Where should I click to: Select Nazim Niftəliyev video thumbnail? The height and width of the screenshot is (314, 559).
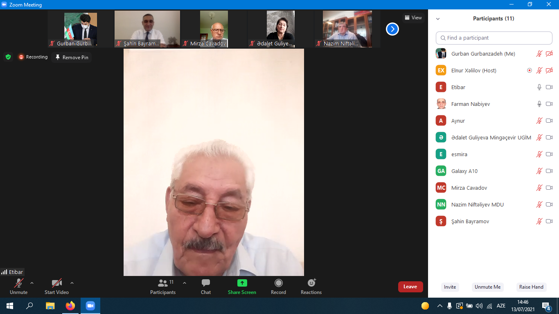coord(347,29)
